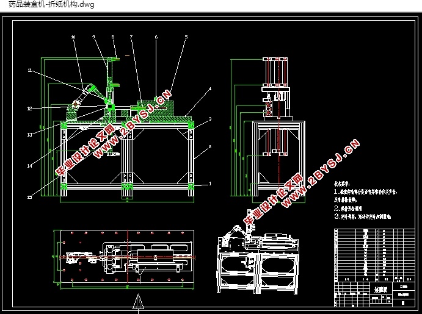The height and width of the screenshot is (314, 422).
Task: Select part callout number 14
Action: click(x=29, y=166)
